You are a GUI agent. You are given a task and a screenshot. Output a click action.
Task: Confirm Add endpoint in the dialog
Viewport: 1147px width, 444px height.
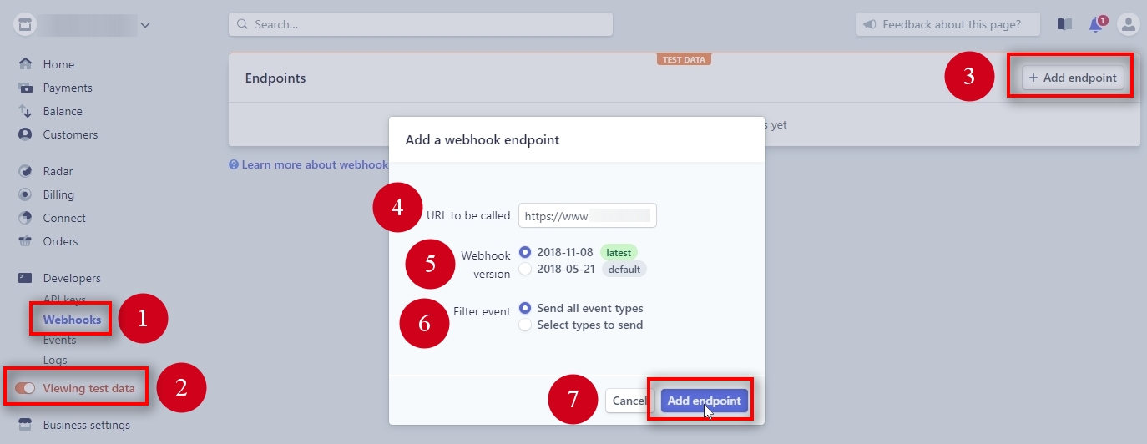point(704,401)
